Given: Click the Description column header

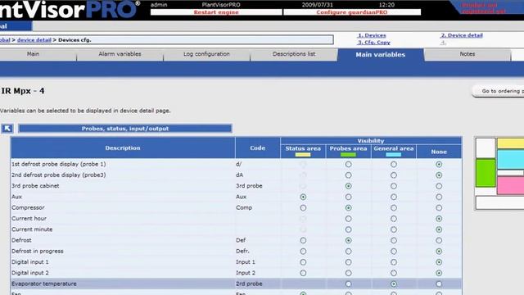Looking at the screenshot, I should coord(123,147).
